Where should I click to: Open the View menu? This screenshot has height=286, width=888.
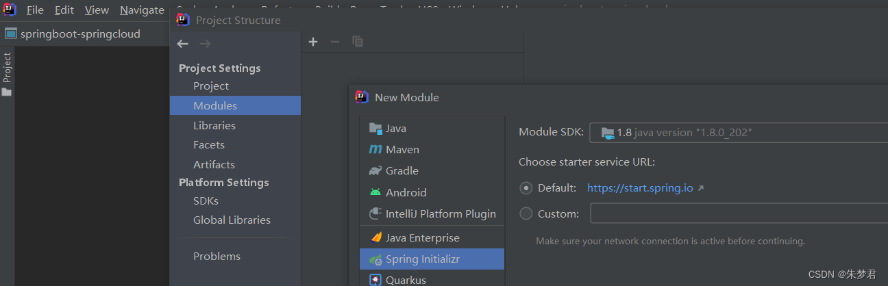tap(97, 10)
